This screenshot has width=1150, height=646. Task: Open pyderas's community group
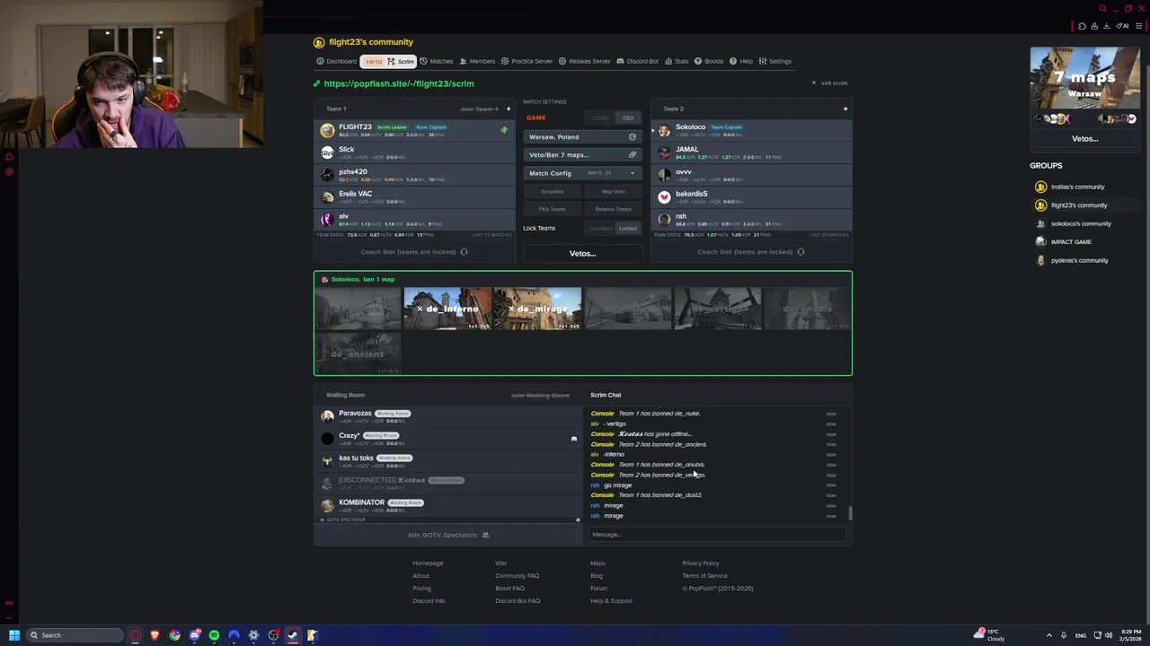tap(1079, 260)
